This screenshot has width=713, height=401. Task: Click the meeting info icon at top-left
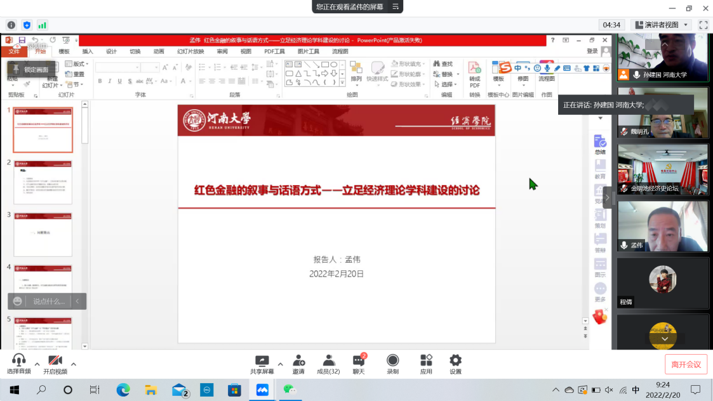coord(11,25)
